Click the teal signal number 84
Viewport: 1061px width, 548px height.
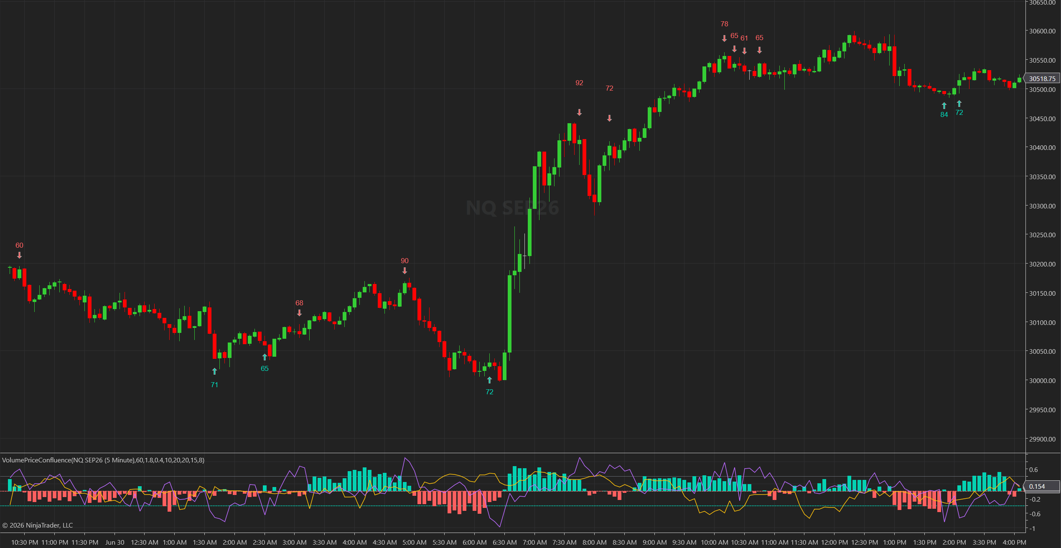(x=944, y=114)
